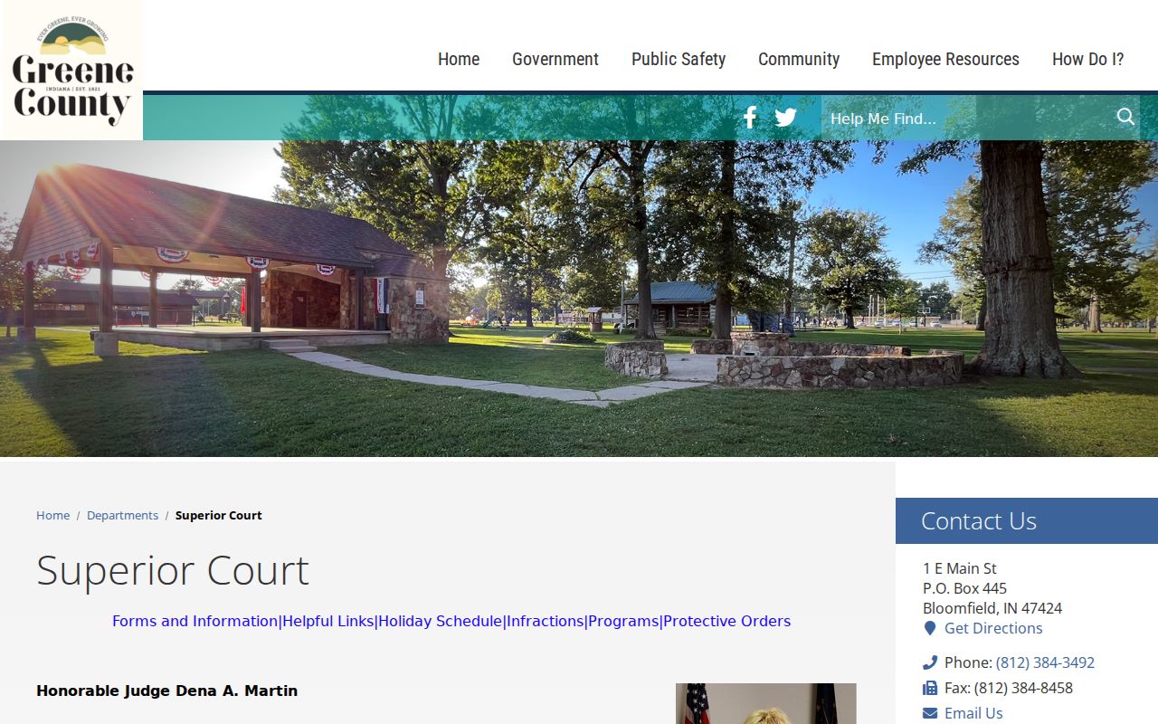
Task: Open the Infractions link
Action: click(546, 621)
